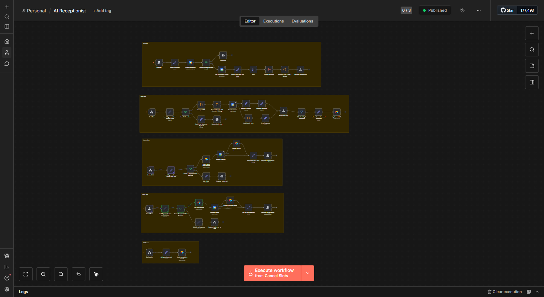544x297 pixels.
Task: Expand the Logs panel chevron
Action: [537, 292]
